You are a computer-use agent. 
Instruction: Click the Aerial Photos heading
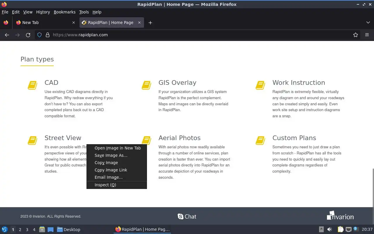(x=179, y=138)
